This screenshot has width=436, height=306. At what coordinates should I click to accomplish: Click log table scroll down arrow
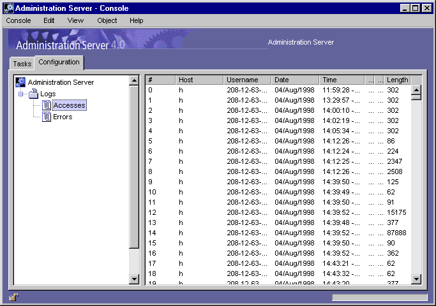click(x=416, y=279)
